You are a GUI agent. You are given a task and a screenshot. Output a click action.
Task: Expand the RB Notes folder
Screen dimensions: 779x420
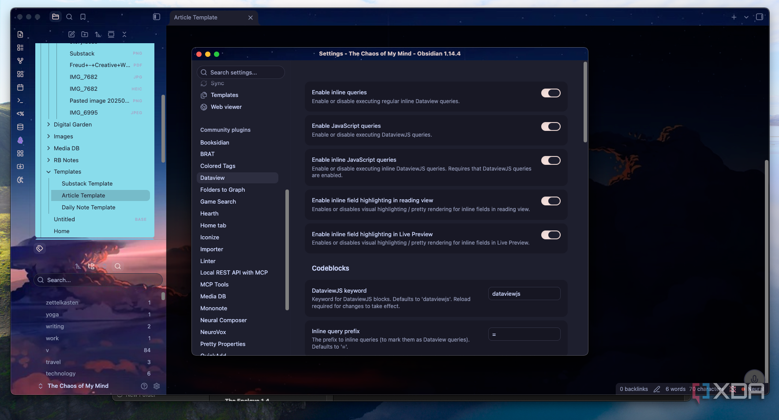49,160
